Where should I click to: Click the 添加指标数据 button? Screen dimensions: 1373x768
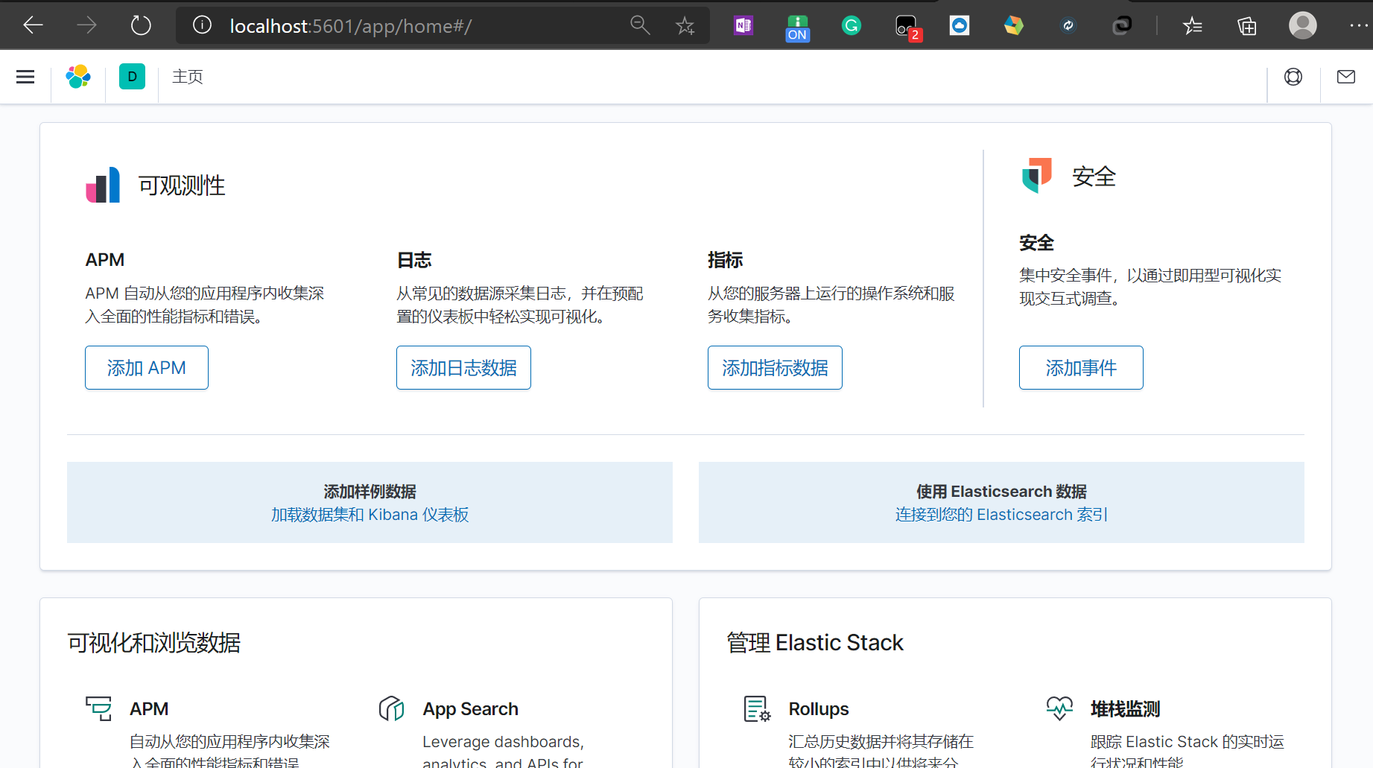[x=775, y=367]
